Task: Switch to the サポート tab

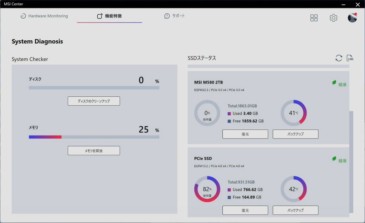Action: point(175,16)
